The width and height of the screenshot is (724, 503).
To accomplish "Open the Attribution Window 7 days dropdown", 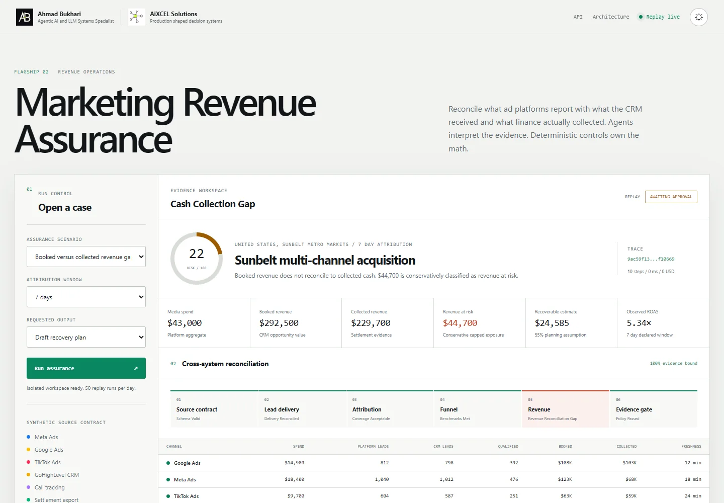I will (x=86, y=297).
